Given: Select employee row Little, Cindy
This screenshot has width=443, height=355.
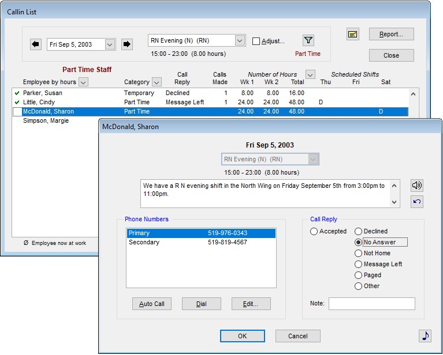Looking at the screenshot, I should tap(210, 102).
